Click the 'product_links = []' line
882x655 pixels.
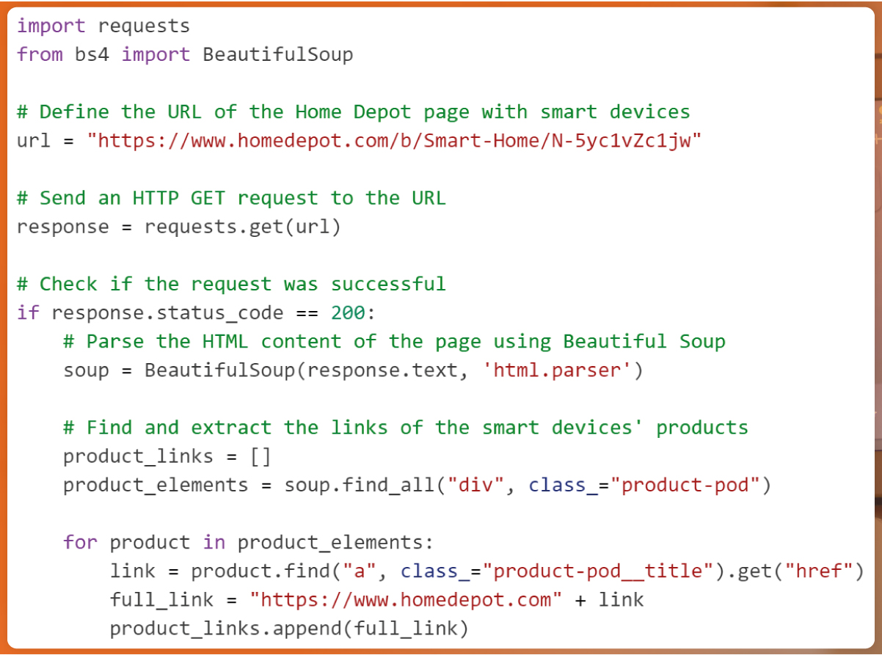(x=167, y=456)
